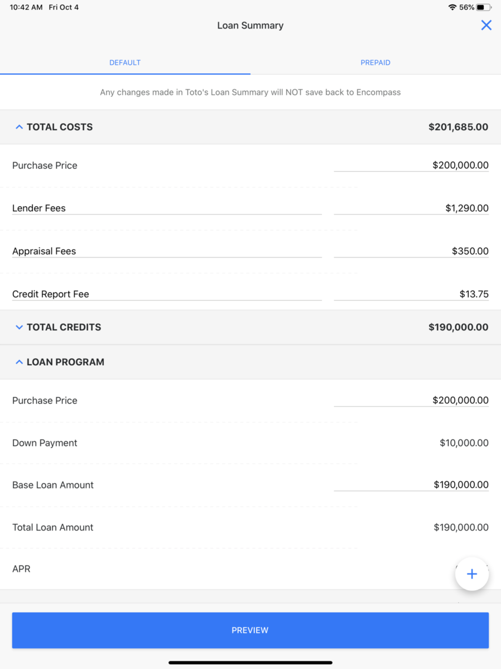Edit the Base Loan Amount field
The image size is (501, 669).
click(x=411, y=484)
